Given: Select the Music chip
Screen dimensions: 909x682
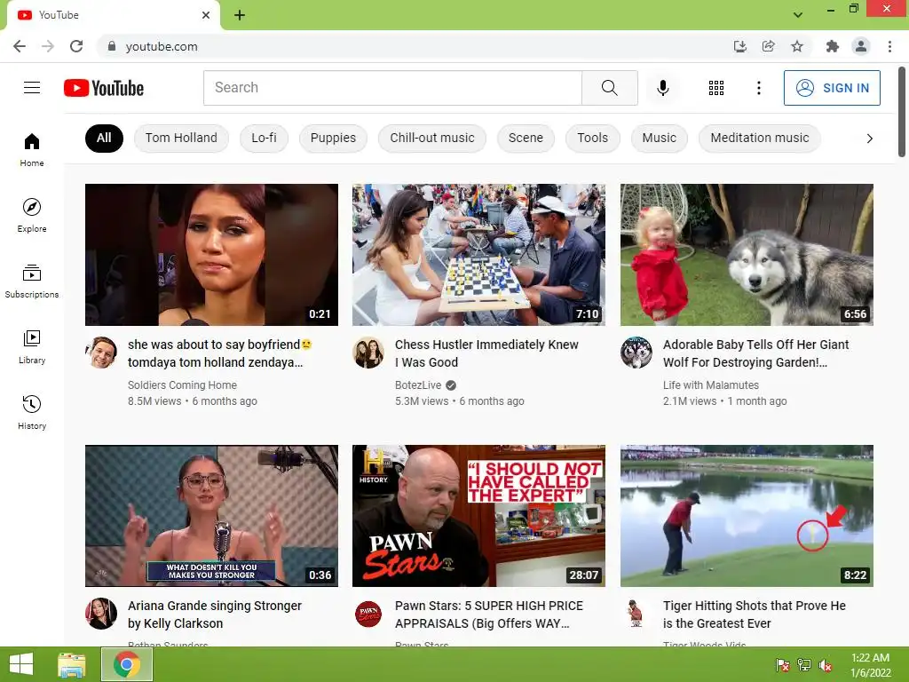Looking at the screenshot, I should coord(660,138).
